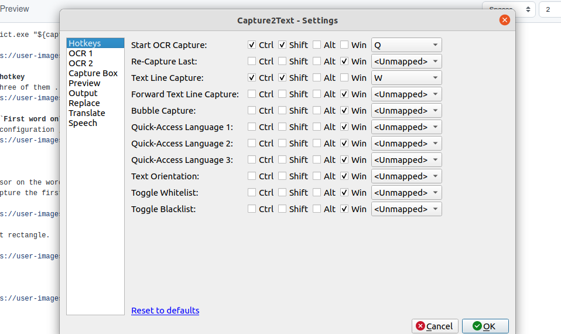This screenshot has width=561, height=334.
Task: Open the Preview settings page
Action: pos(95,83)
